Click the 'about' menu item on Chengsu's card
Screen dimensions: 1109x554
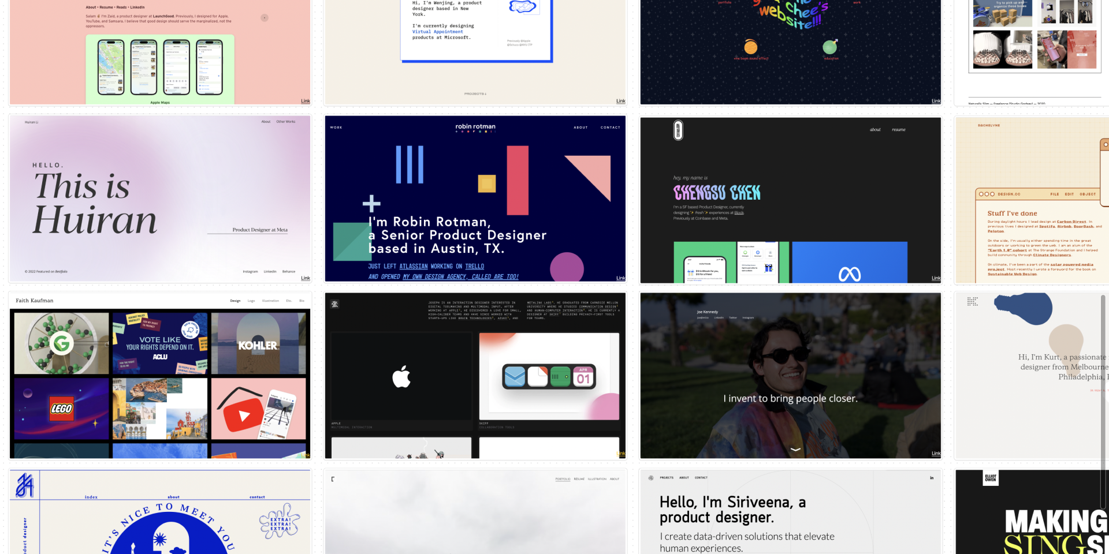click(875, 130)
